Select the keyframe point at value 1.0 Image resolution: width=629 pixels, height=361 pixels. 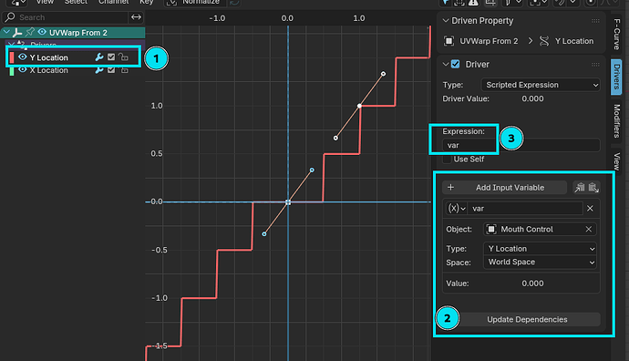(359, 106)
